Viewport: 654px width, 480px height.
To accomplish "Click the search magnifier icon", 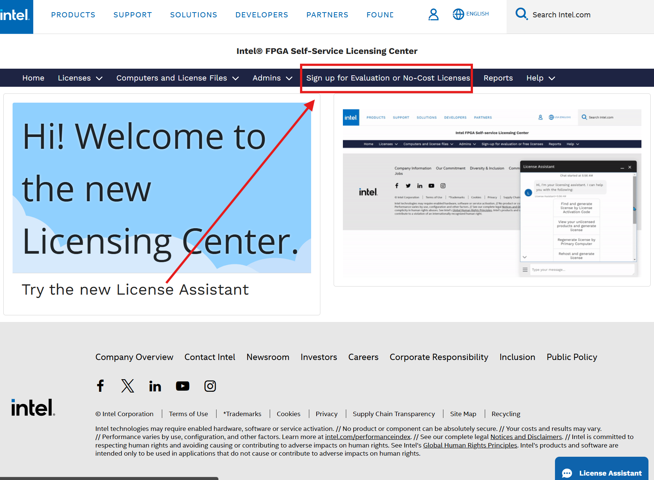I will 521,14.
